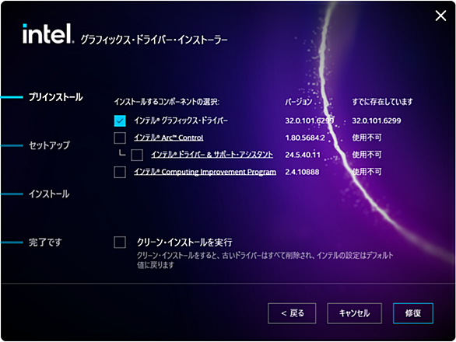Click the 修復 button
Viewport: 456px width, 342px height.
pyautogui.click(x=413, y=313)
